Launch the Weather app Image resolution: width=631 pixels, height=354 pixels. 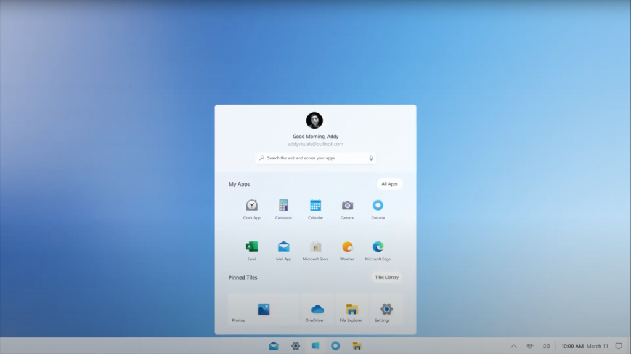(x=348, y=247)
